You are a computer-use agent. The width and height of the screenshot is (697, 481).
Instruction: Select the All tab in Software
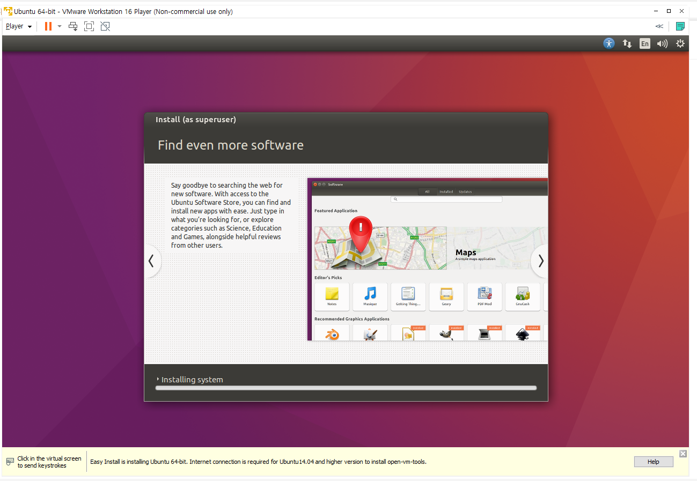(427, 191)
